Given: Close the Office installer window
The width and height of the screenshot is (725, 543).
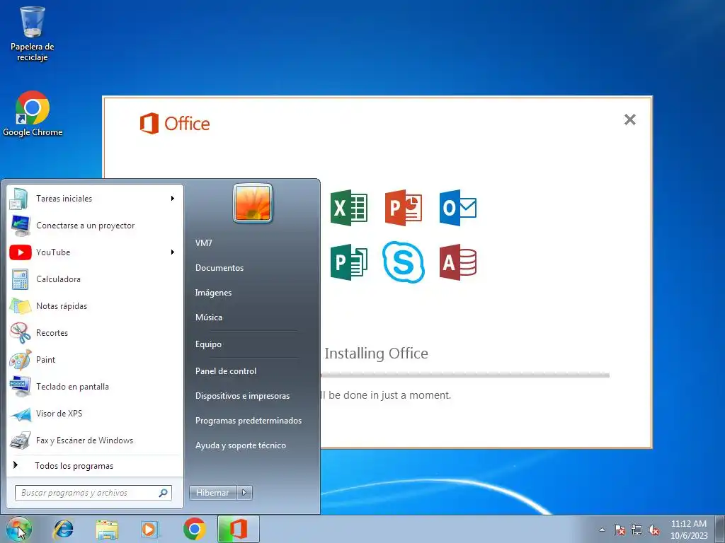Looking at the screenshot, I should pos(629,119).
